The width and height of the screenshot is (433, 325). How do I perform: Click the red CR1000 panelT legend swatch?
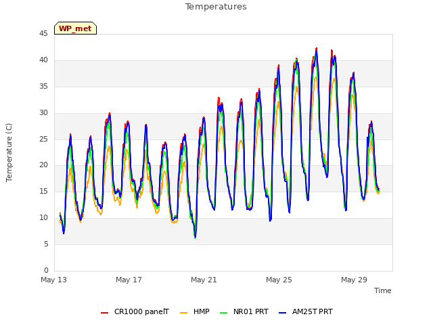coord(104,313)
